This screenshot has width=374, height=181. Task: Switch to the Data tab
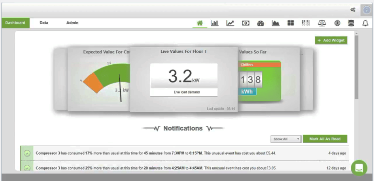click(x=44, y=23)
